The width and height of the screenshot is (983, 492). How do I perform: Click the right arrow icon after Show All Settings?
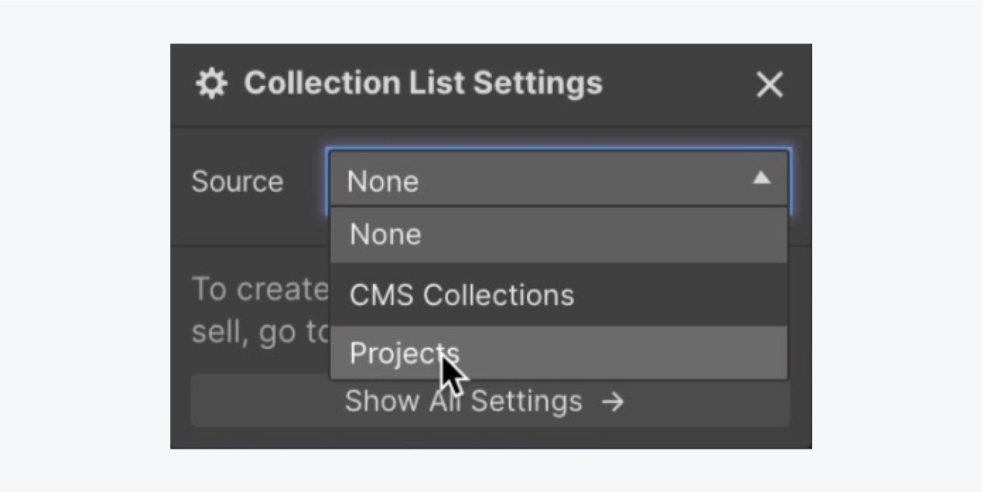613,402
